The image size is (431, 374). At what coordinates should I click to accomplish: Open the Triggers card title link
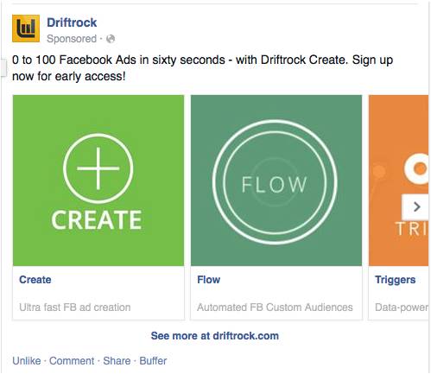(395, 280)
